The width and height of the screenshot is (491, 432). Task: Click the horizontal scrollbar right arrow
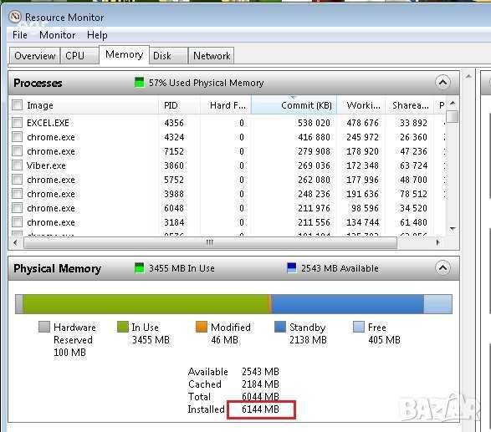pos(437,242)
